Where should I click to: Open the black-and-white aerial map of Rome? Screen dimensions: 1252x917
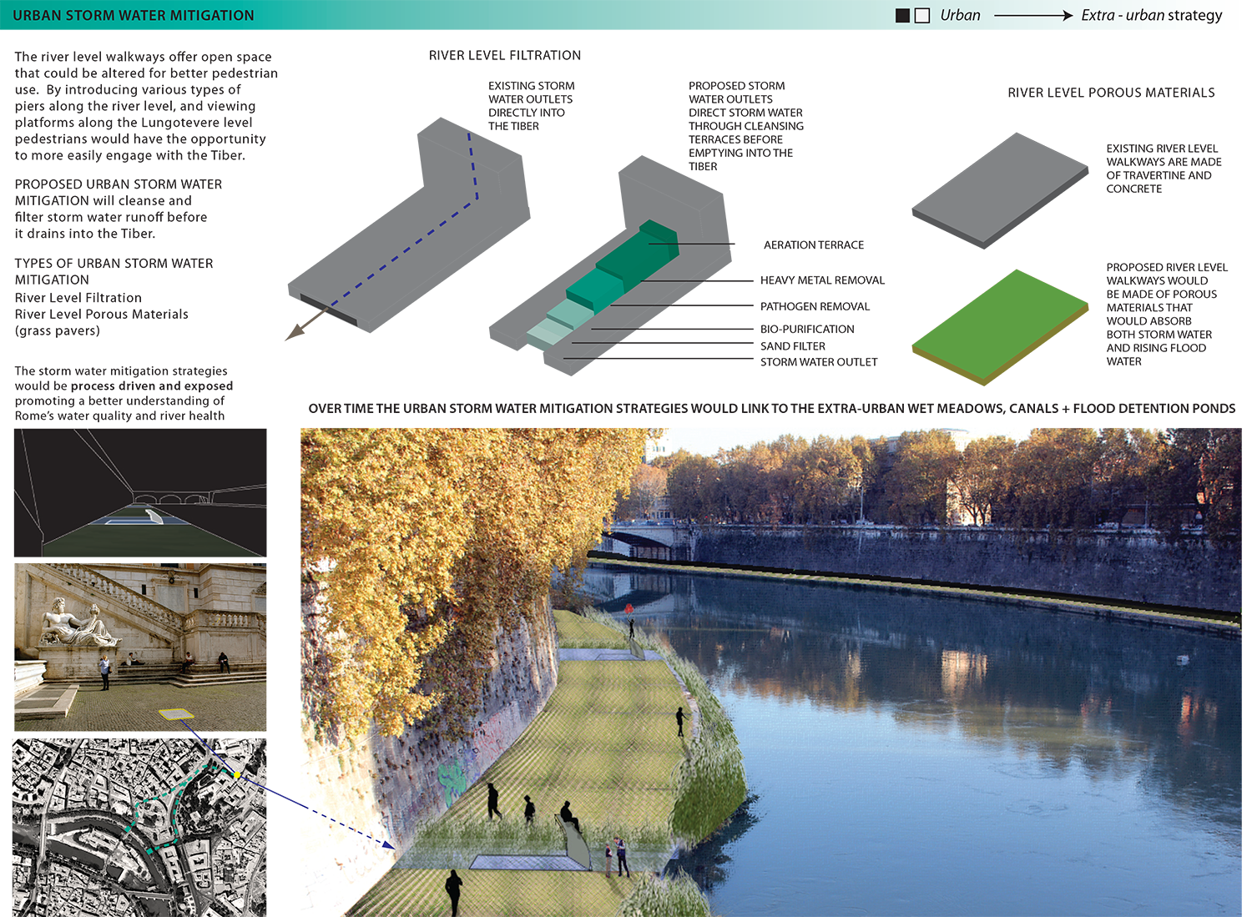coord(139,828)
